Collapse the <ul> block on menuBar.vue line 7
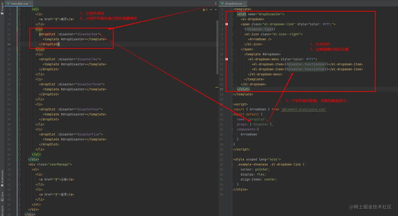The image size is (398, 216). click(19, 9)
